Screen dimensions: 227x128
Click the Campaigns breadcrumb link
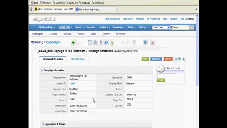coord(53,42)
